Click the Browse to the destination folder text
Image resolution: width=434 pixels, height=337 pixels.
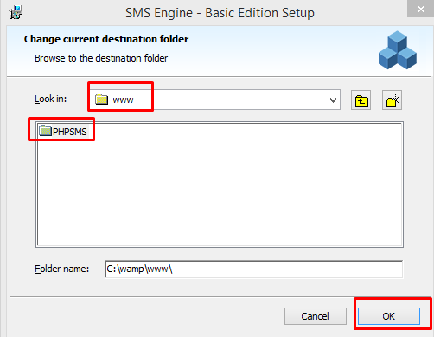(101, 58)
